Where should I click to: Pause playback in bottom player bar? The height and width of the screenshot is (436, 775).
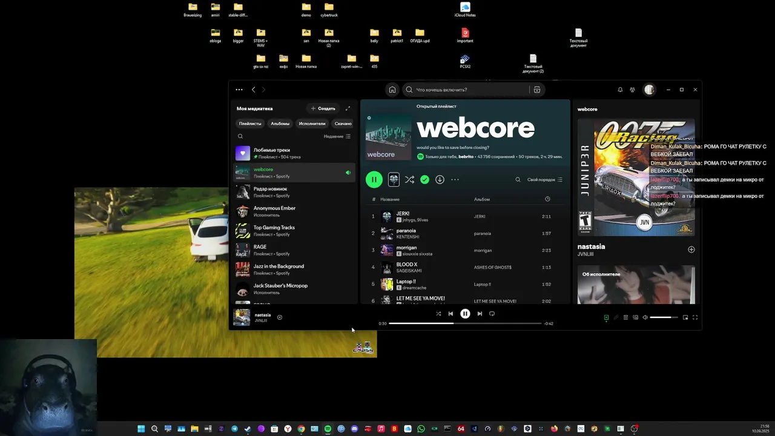(x=465, y=314)
